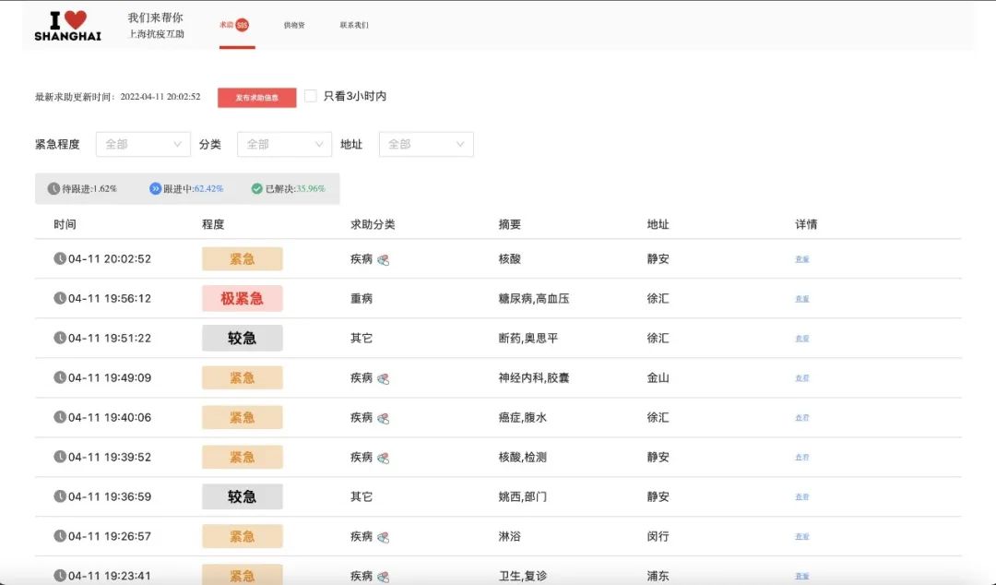Enable the 只看3小时内 checkbox
Viewport: 996px width, 585px height.
[311, 96]
